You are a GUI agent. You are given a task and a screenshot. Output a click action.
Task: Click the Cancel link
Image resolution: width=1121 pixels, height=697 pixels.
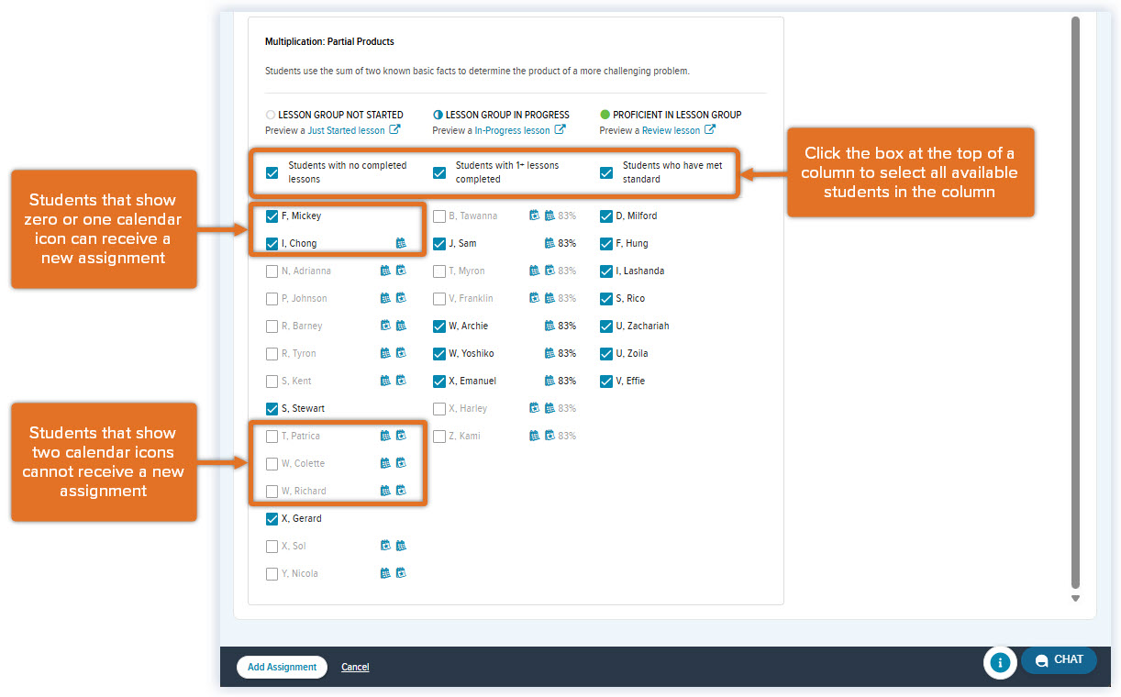(x=355, y=667)
